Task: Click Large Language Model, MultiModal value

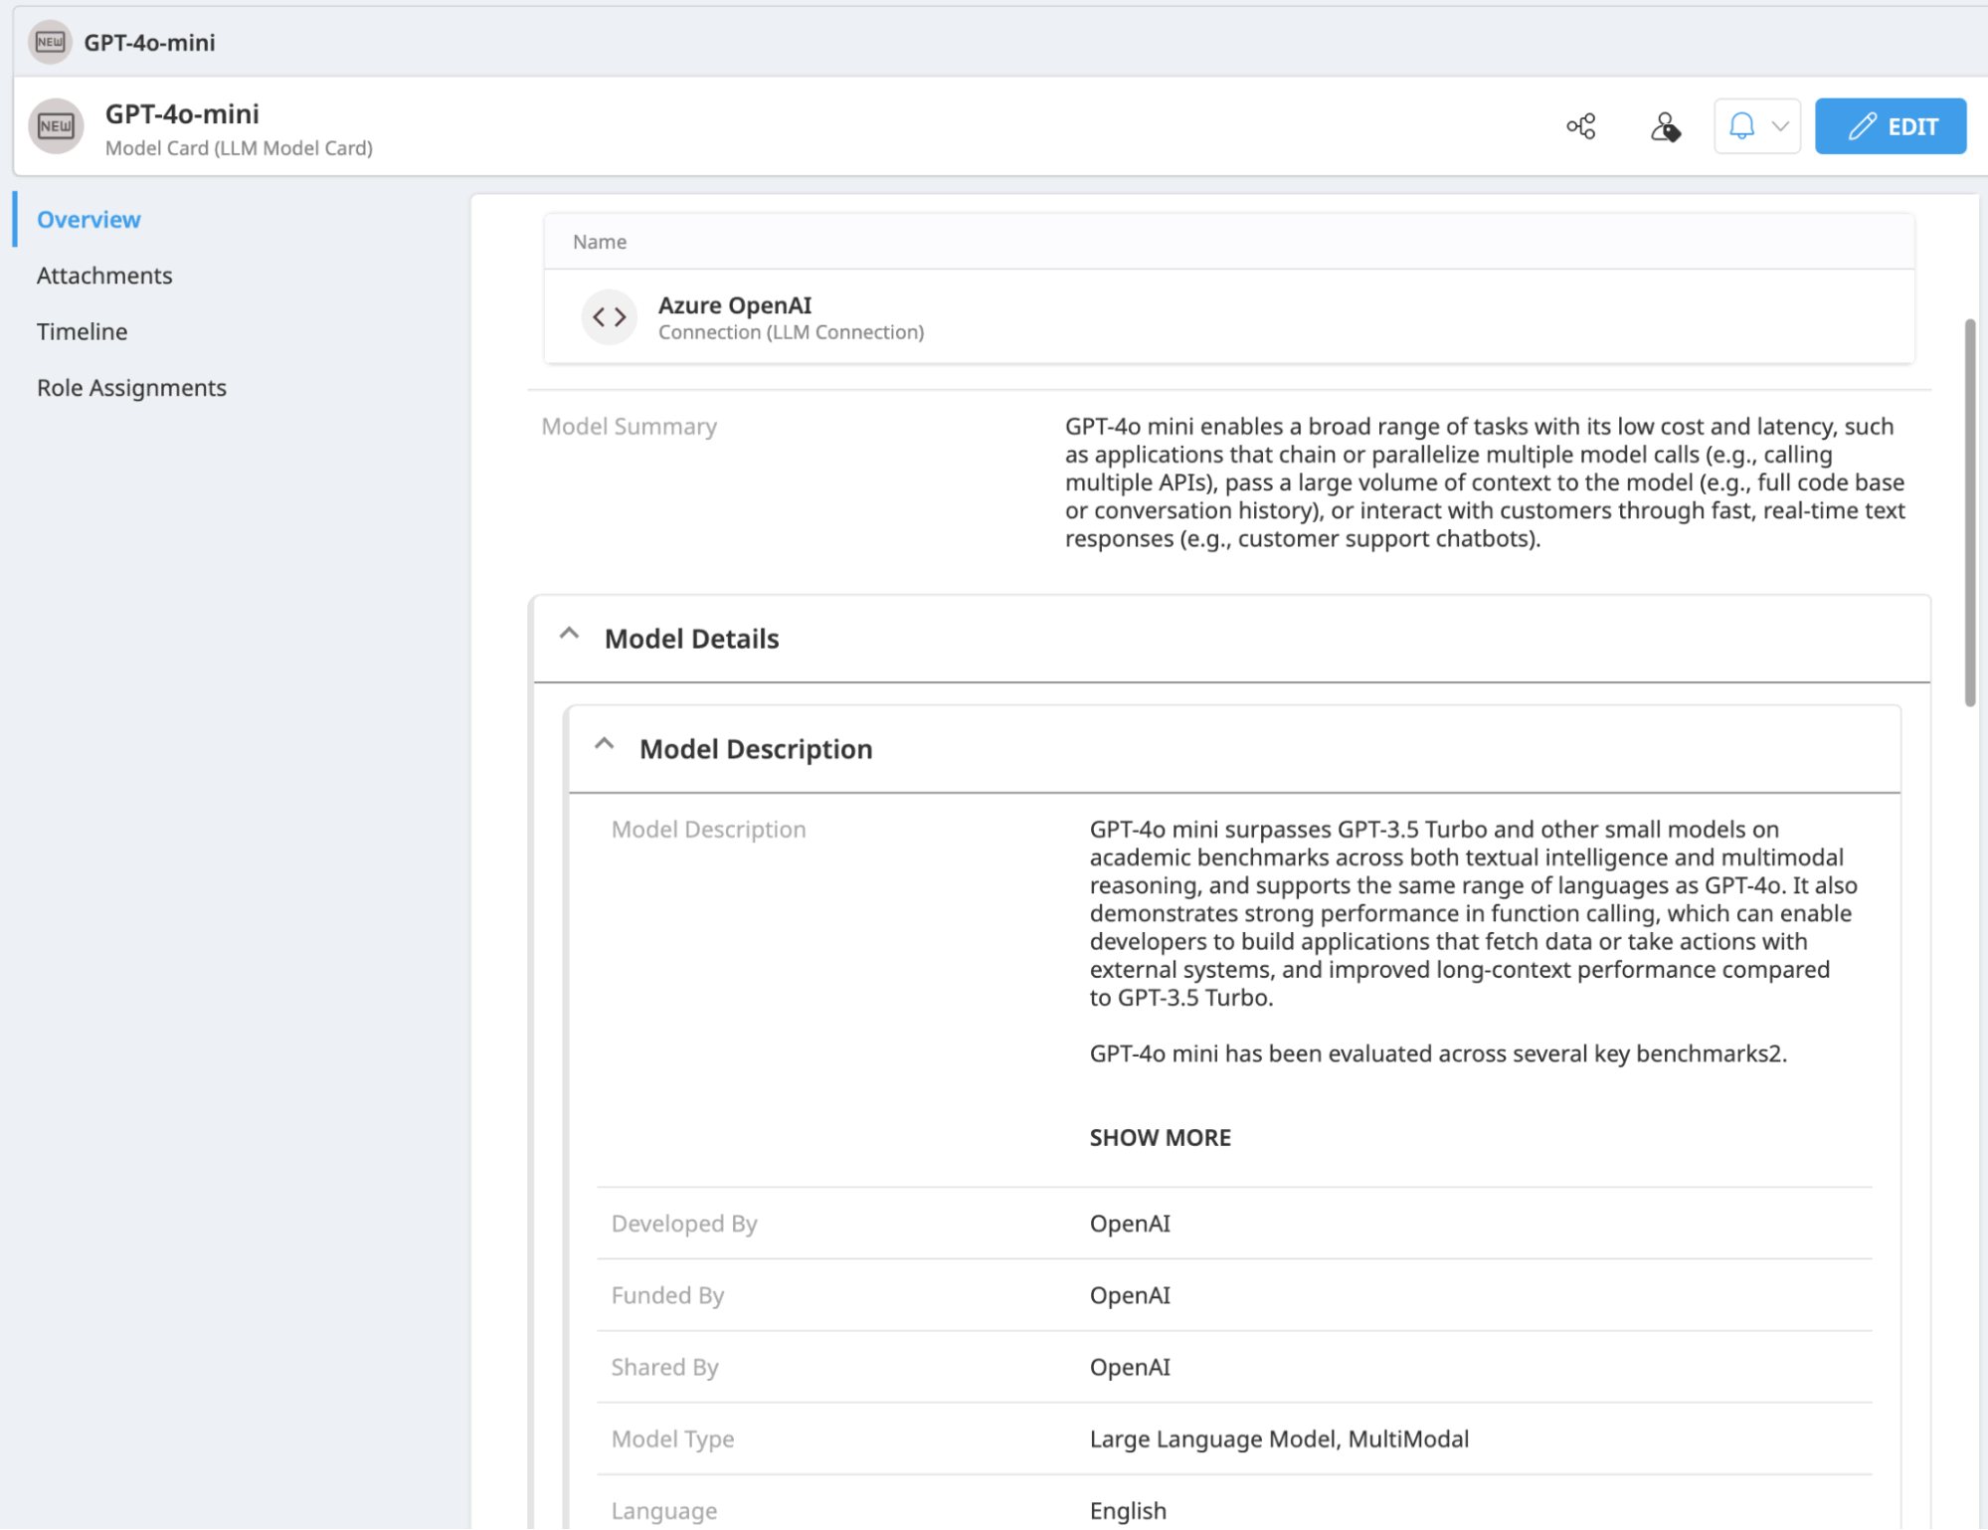Action: tap(1279, 1438)
